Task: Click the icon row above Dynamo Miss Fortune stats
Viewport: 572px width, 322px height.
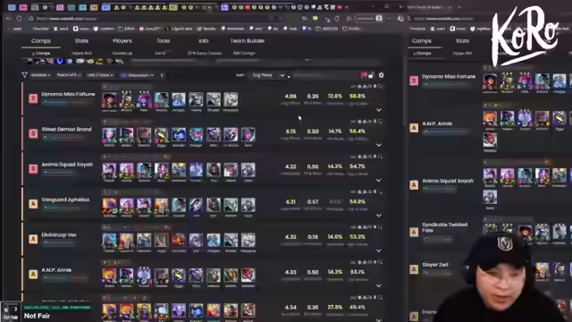Action: (366, 87)
